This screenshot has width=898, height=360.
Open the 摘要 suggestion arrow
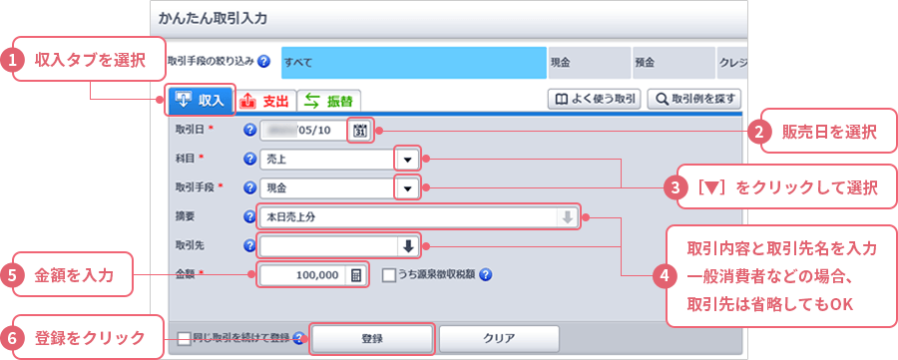[568, 217]
